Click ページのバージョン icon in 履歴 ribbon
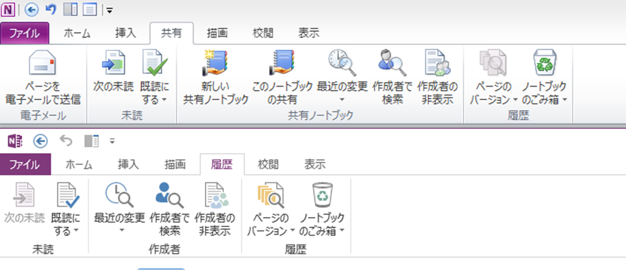 click(271, 195)
